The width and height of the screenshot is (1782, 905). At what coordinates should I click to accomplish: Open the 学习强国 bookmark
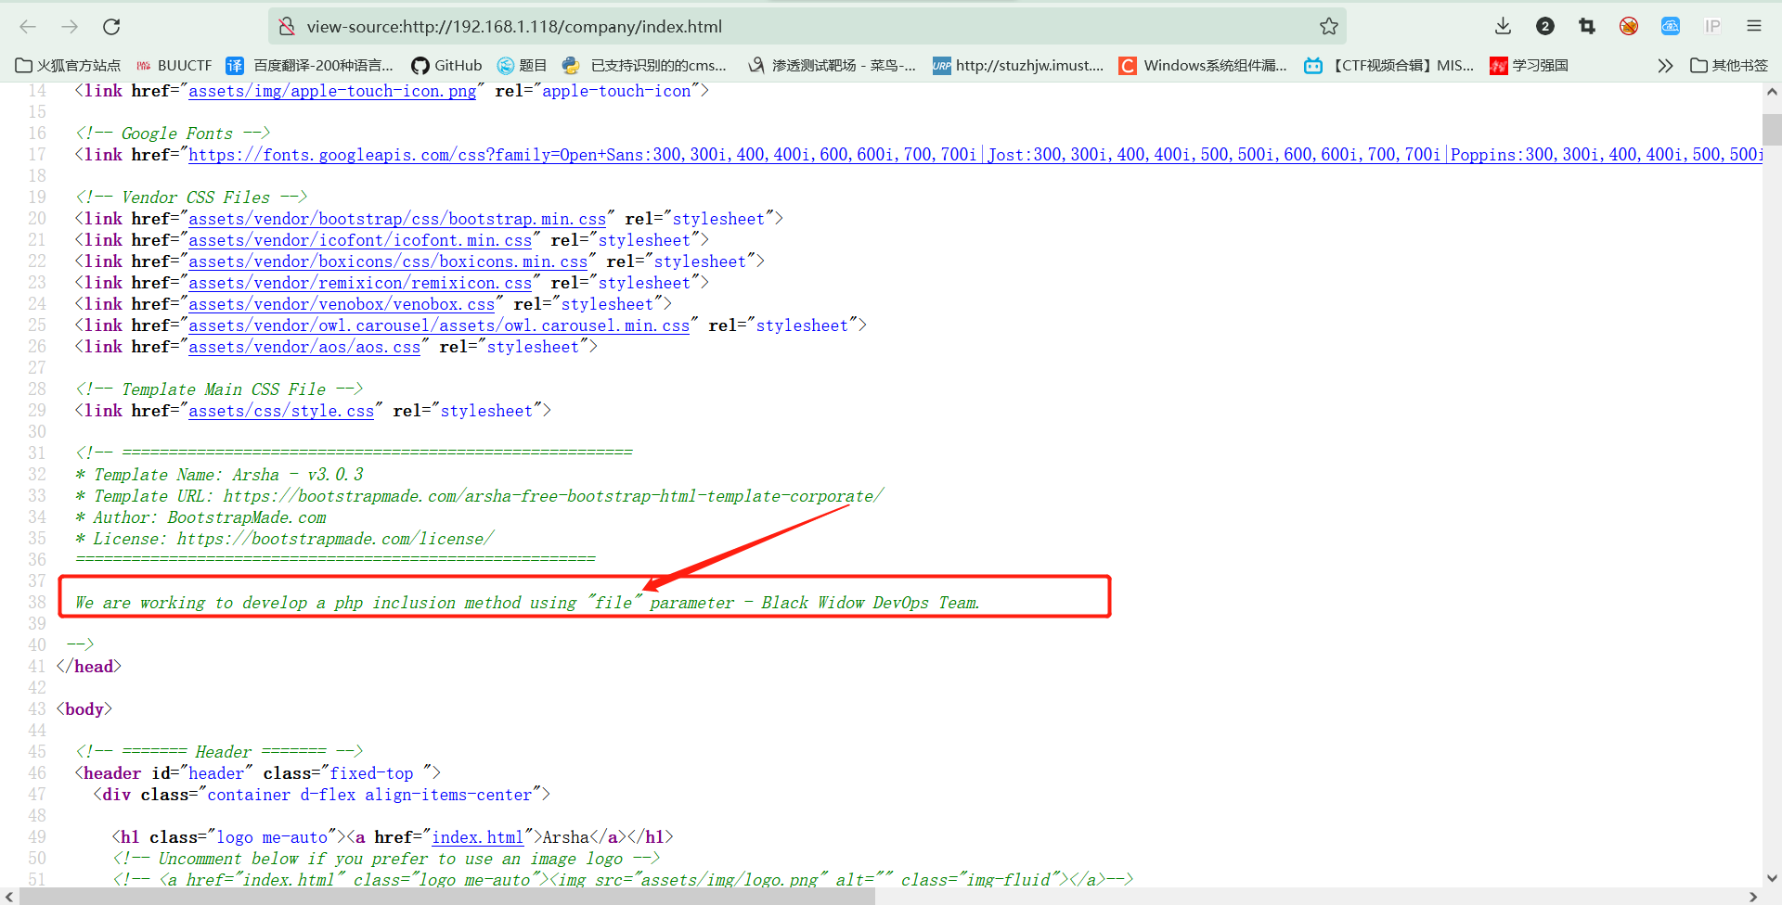coord(1530,66)
